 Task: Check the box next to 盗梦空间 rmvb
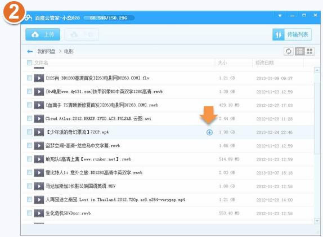click(29, 145)
